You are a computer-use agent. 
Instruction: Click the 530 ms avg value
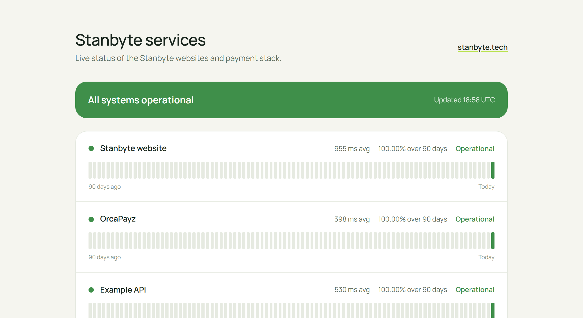pos(352,290)
